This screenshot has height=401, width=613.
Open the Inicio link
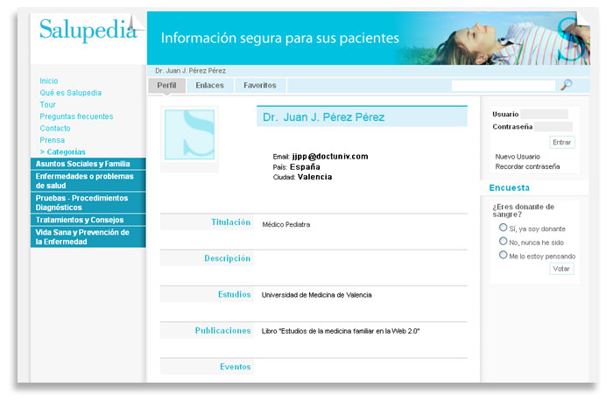coord(49,81)
